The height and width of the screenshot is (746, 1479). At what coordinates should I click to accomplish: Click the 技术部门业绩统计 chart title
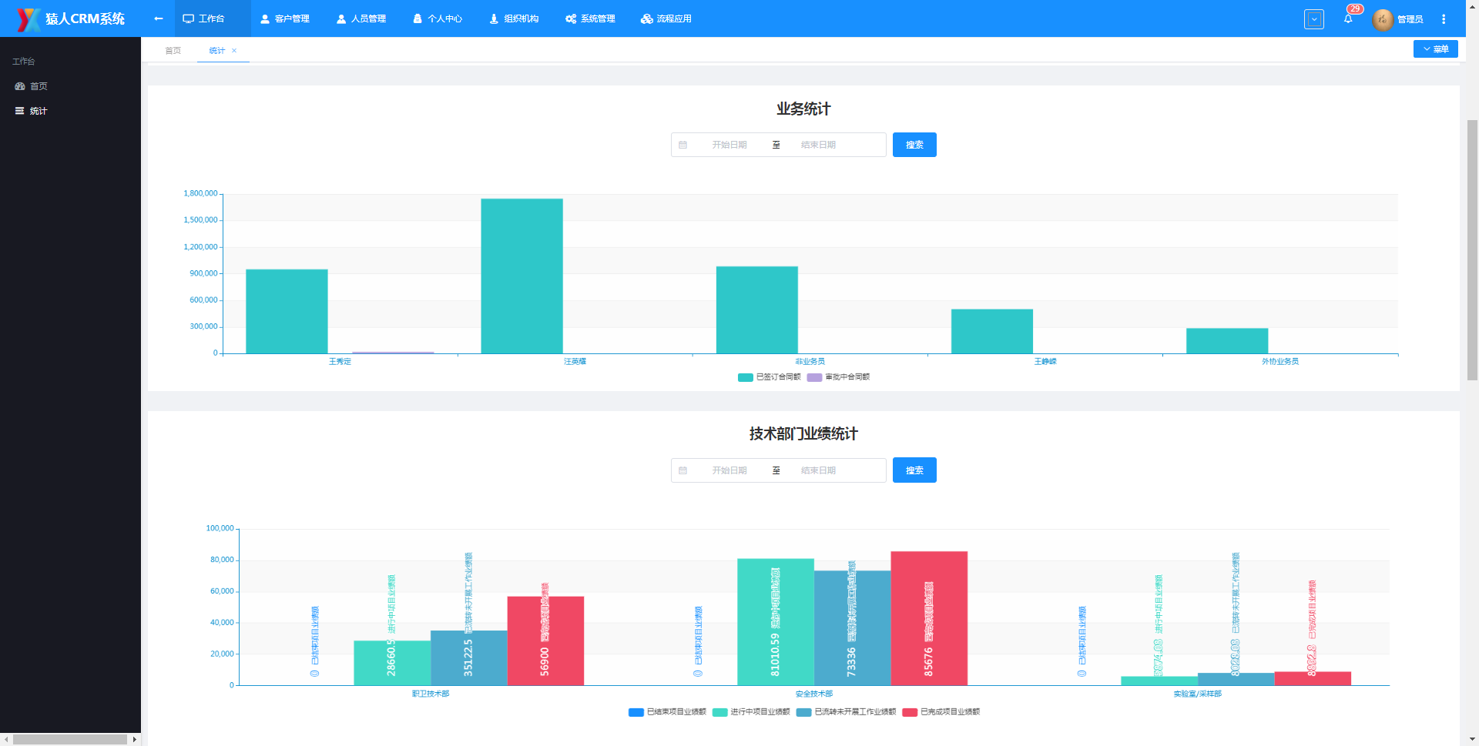point(803,434)
